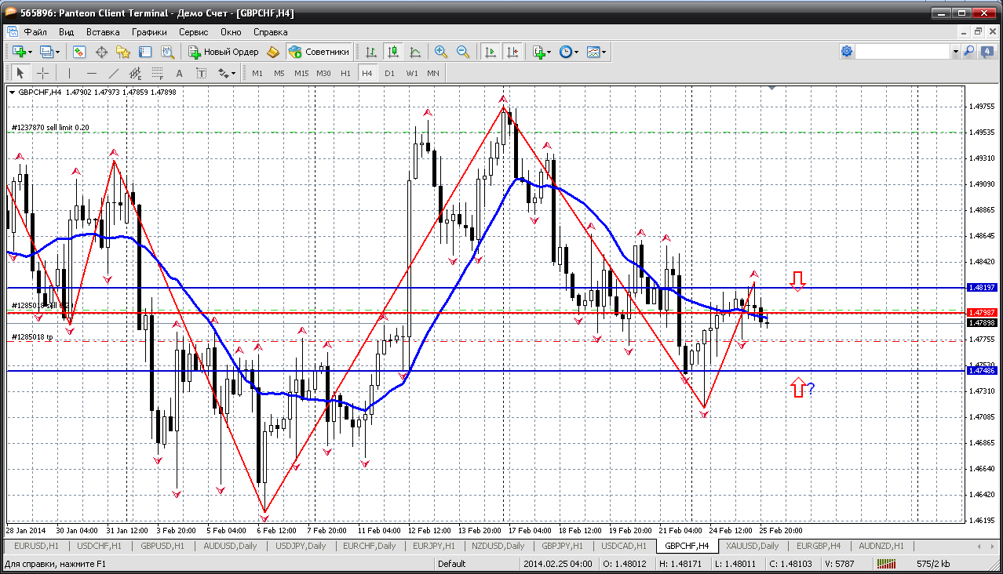Open the Periods clock icon
This screenshot has width=1003, height=574.
click(566, 52)
